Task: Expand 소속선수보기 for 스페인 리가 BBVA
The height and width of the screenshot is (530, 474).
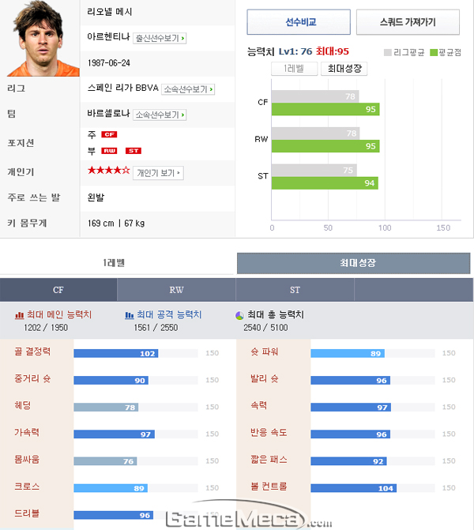Action: point(188,89)
